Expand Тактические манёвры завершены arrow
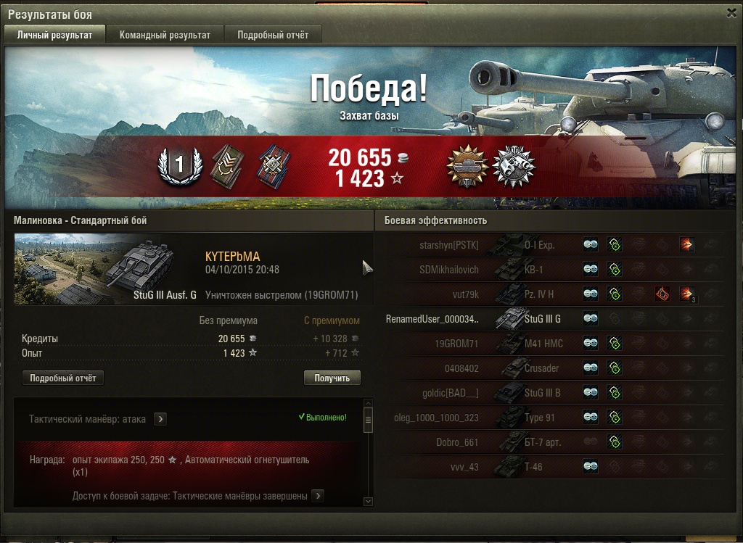Image resolution: width=743 pixels, height=543 pixels. 318,496
